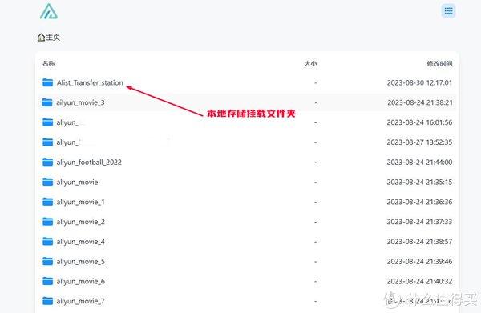
Task: Click folder icon of Alist_Transfer_station
Action: (x=47, y=82)
